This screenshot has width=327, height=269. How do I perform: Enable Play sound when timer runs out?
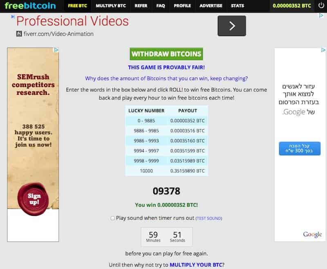tap(113, 218)
